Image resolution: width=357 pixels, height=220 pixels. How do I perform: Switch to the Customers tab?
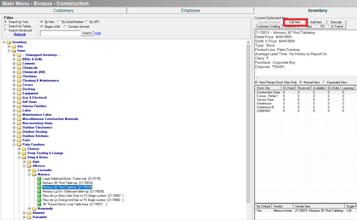63,10
